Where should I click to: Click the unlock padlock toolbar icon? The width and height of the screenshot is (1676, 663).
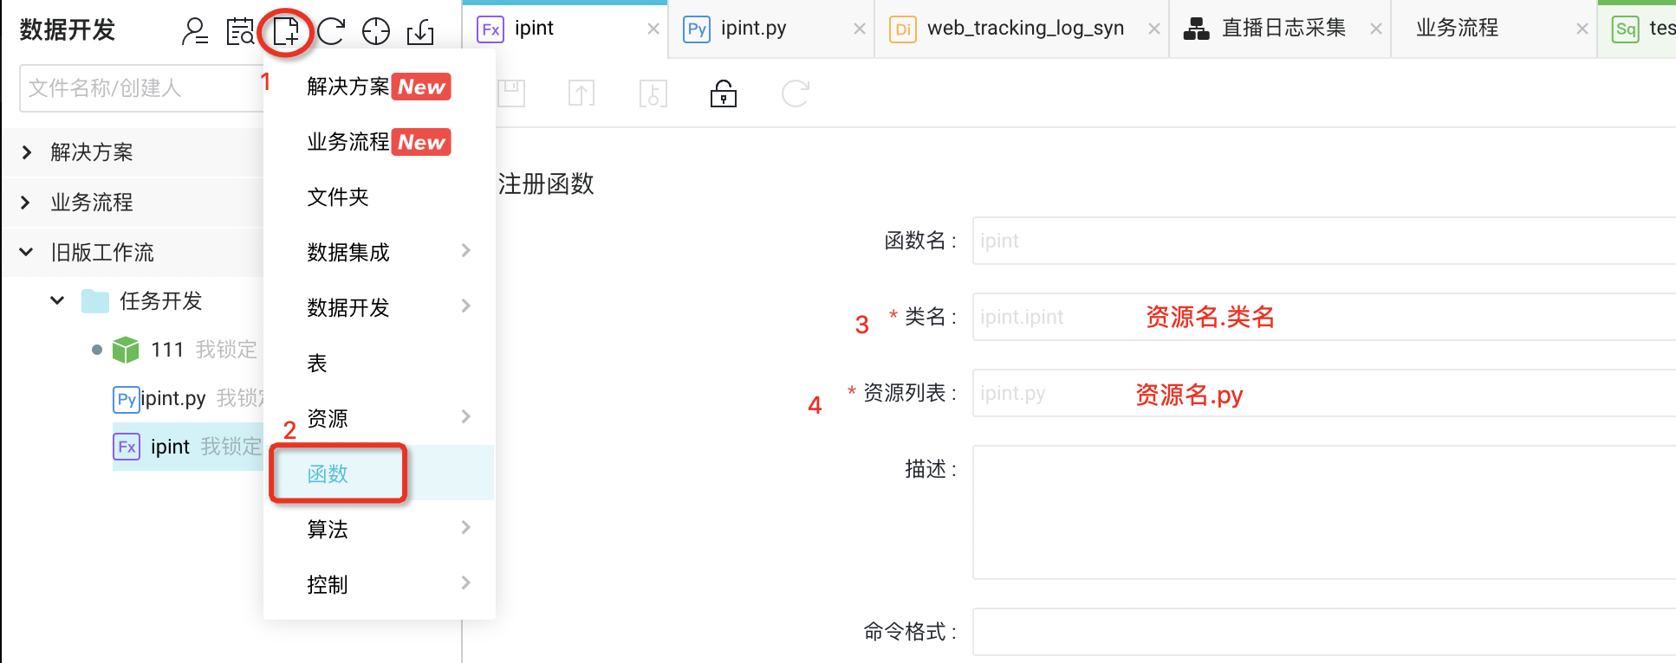[x=724, y=93]
